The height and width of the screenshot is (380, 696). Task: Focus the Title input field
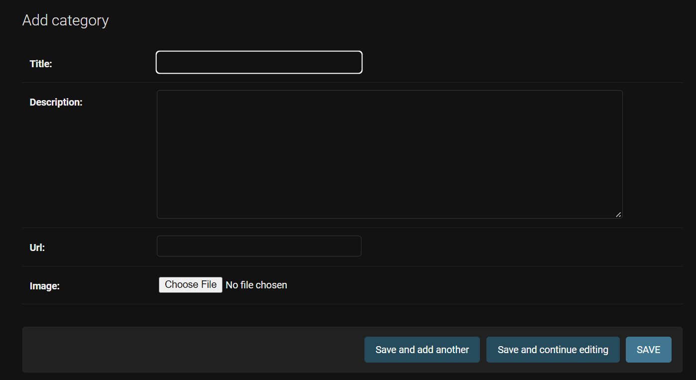(259, 62)
